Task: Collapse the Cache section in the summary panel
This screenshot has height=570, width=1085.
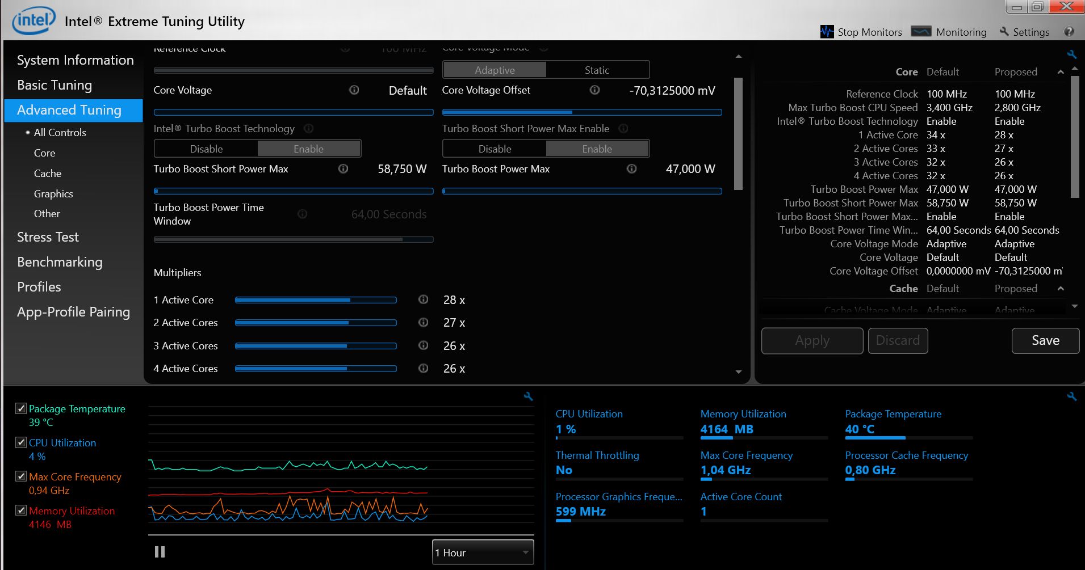Action: click(x=1060, y=289)
